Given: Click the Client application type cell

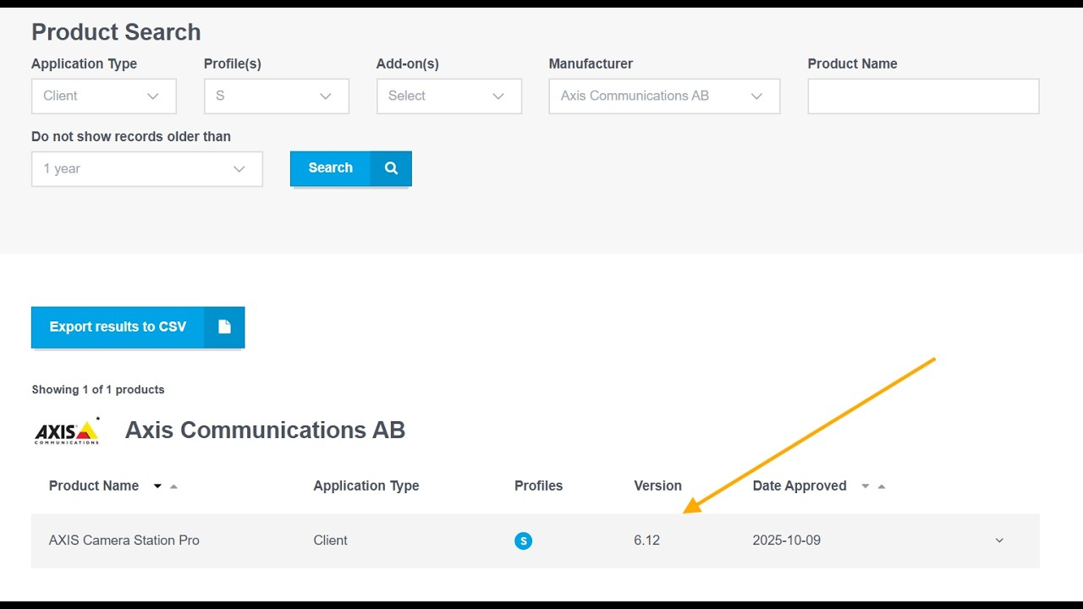Looking at the screenshot, I should point(331,540).
